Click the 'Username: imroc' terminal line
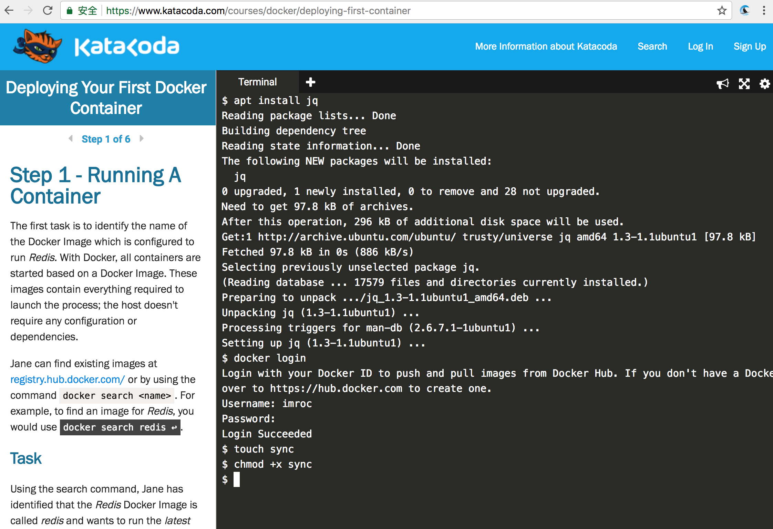Image resolution: width=773 pixels, height=529 pixels. tap(267, 404)
